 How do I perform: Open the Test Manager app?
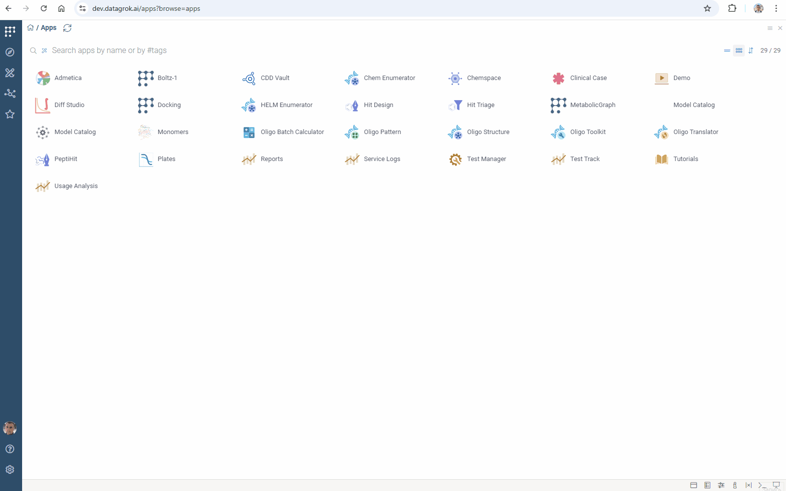click(x=486, y=159)
